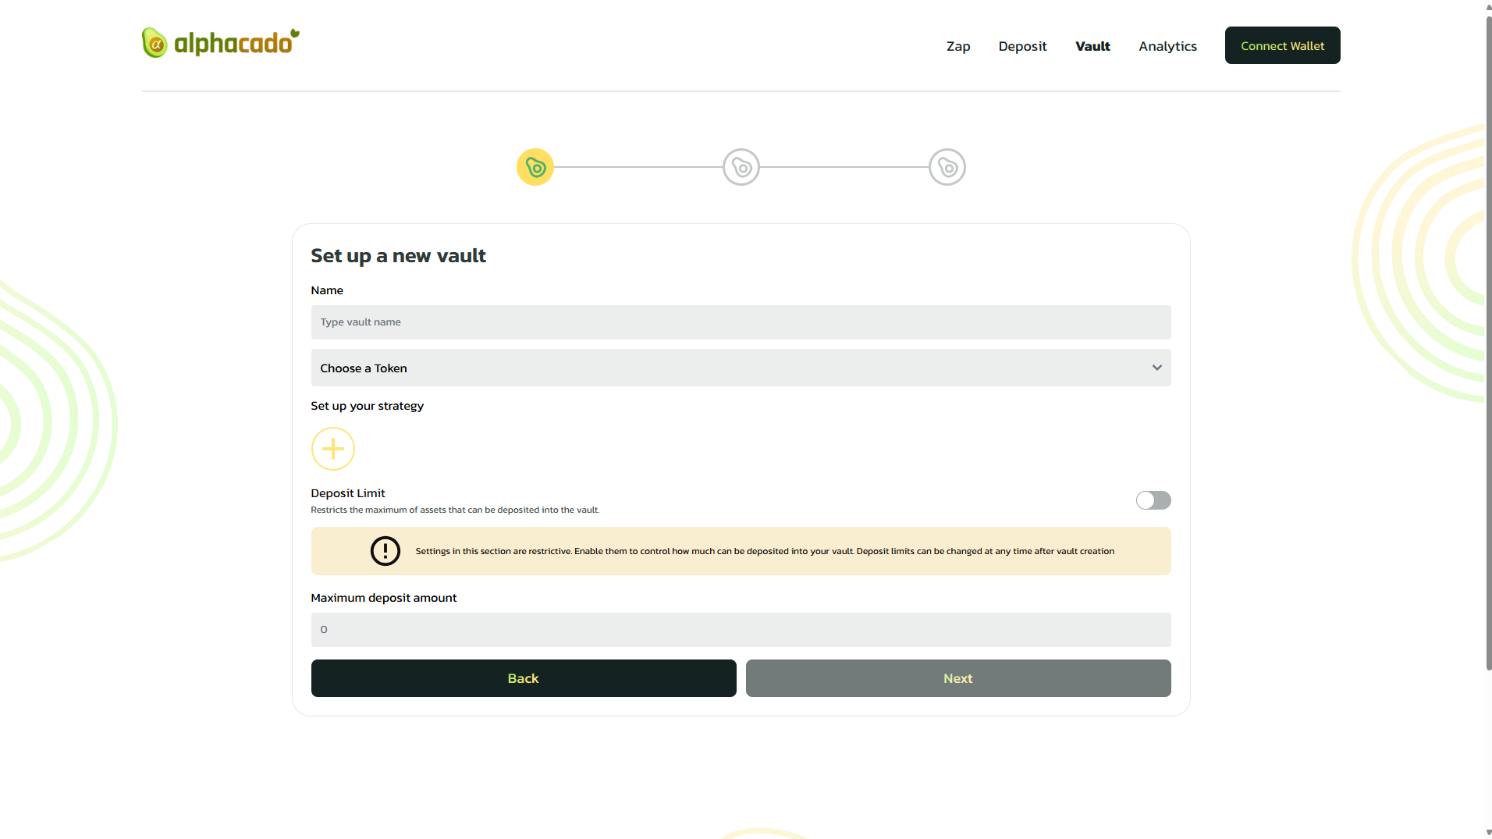Click the Maximum deposit amount field
Image resolution: width=1492 pixels, height=839 pixels.
pyautogui.click(x=741, y=630)
